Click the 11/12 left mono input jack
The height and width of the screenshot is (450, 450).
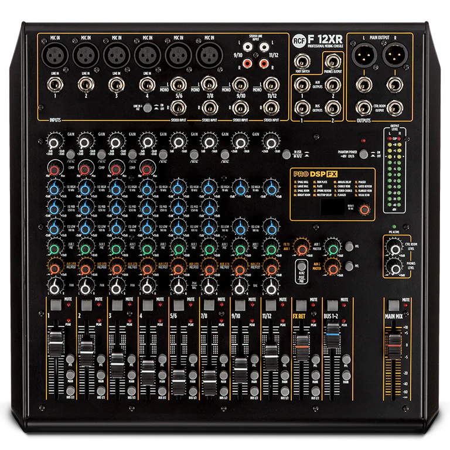[x=271, y=85]
